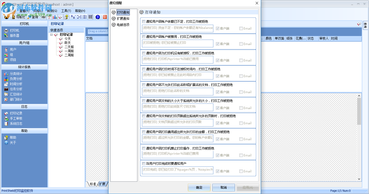Collapse the 统计报表 sidebar section
Screen dimensions: 369x194
point(24,67)
